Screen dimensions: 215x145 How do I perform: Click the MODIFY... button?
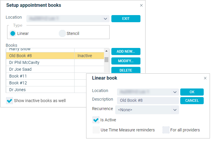126,61
